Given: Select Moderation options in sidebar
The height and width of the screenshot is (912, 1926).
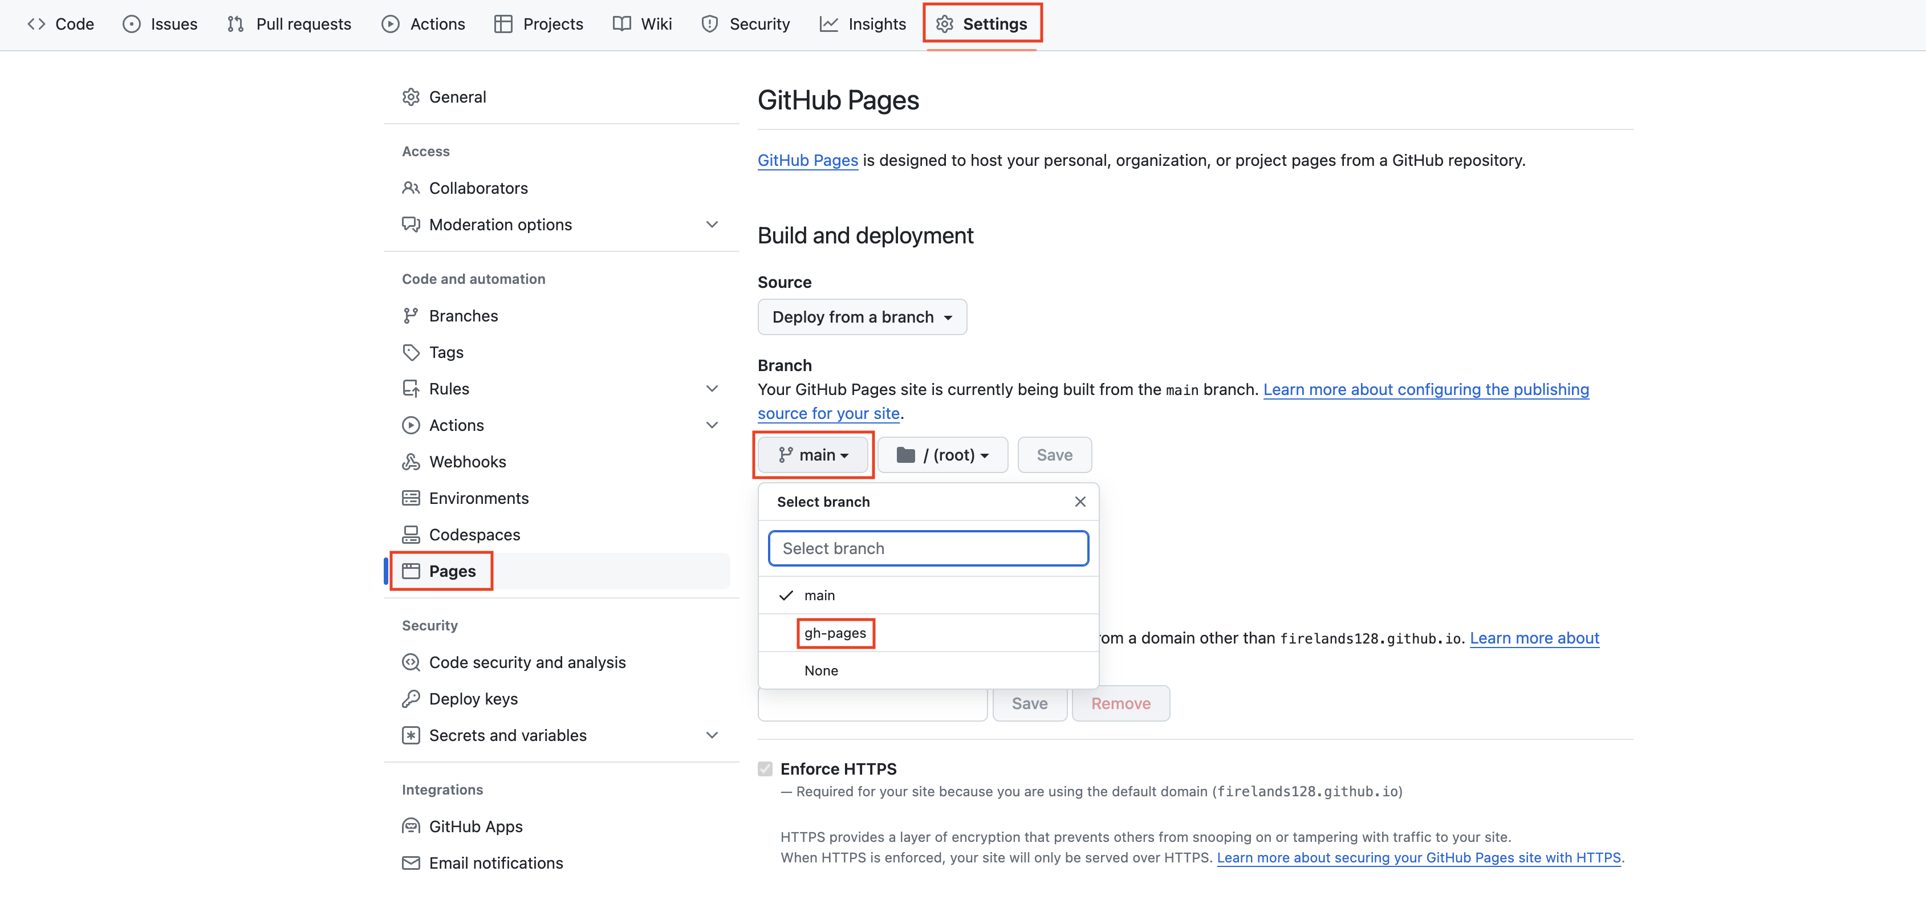Looking at the screenshot, I should 556,225.
